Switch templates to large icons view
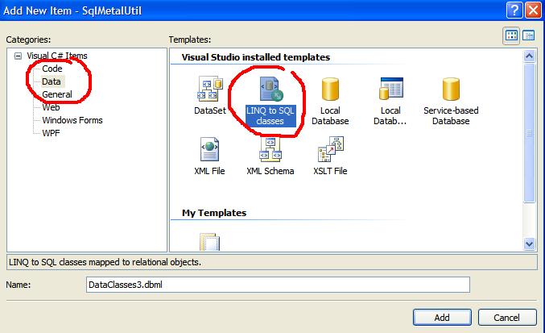The width and height of the screenshot is (545, 333). (x=511, y=35)
